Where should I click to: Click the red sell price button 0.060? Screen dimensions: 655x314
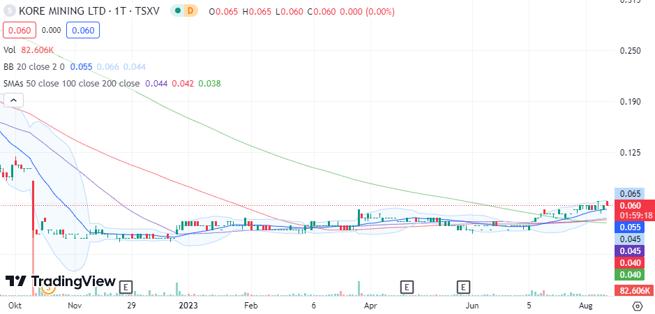(20, 30)
